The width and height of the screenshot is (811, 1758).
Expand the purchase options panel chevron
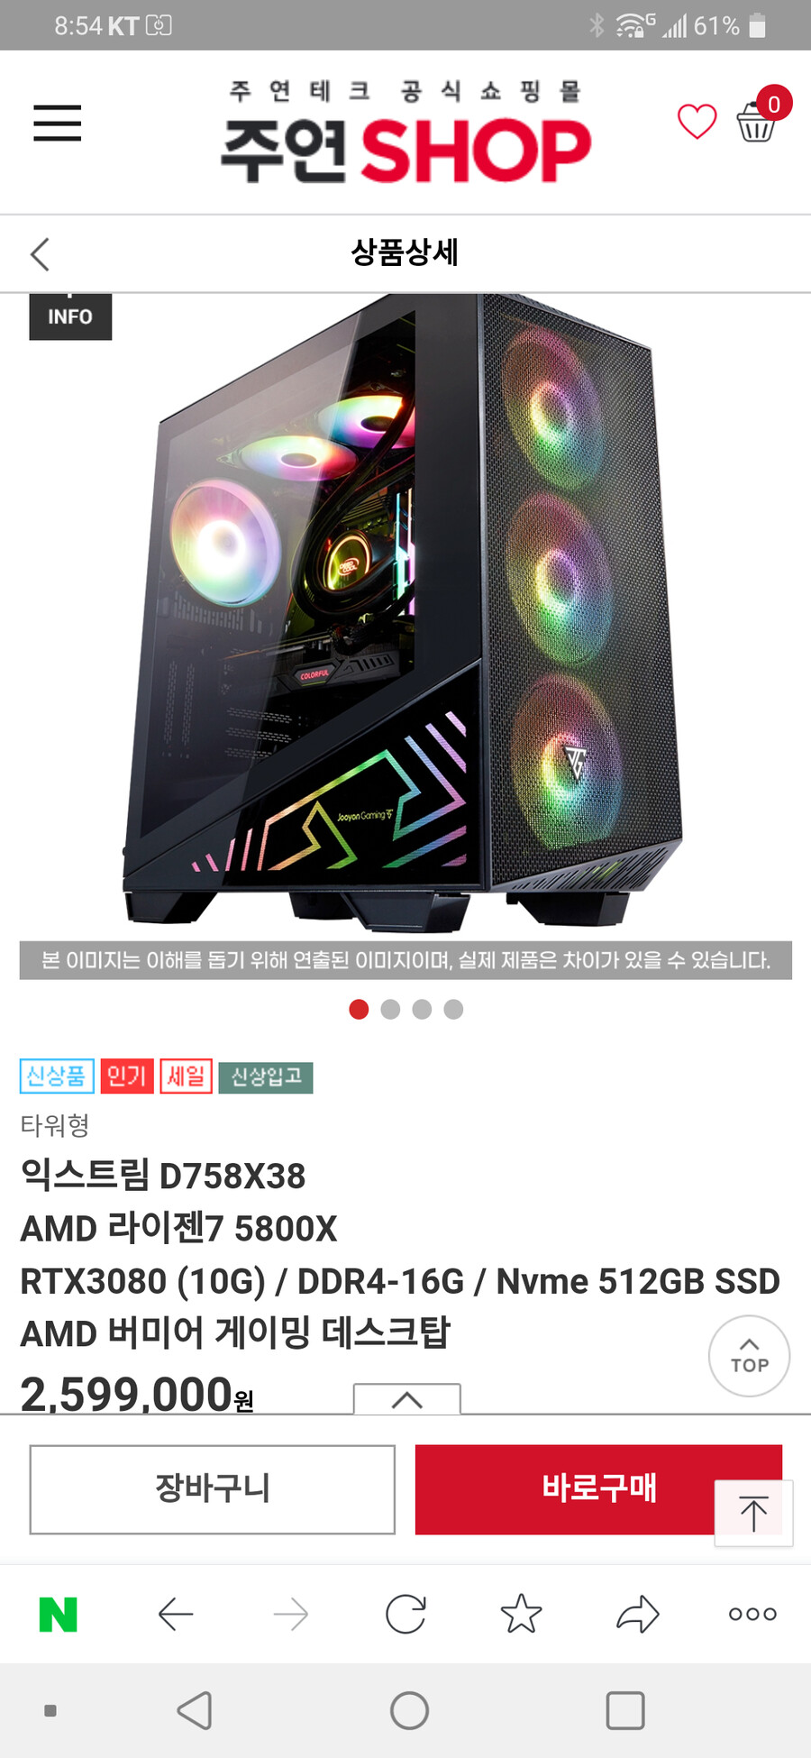click(x=407, y=1399)
